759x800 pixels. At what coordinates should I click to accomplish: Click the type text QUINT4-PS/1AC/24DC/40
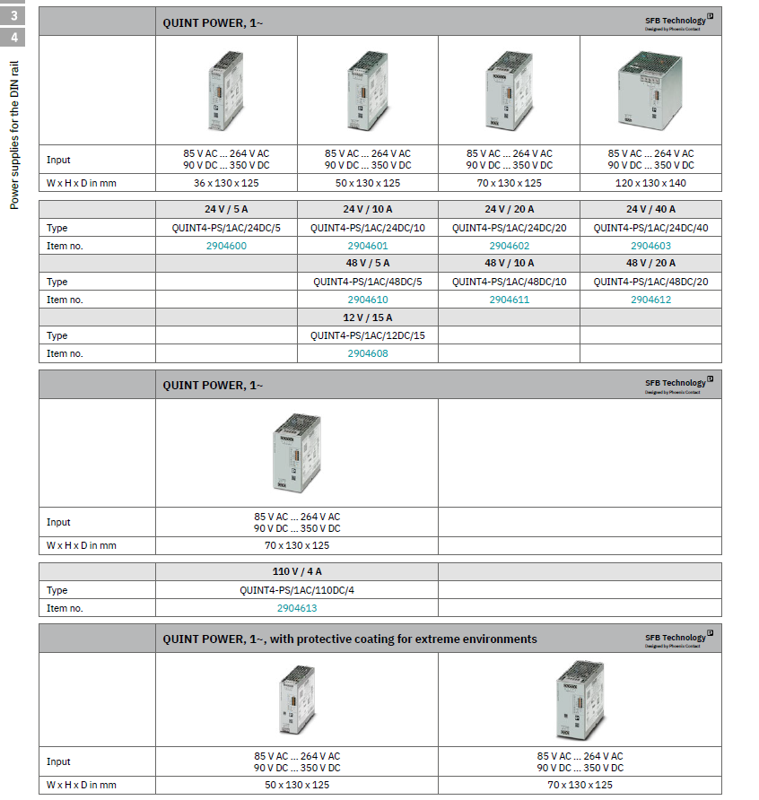tap(650, 228)
